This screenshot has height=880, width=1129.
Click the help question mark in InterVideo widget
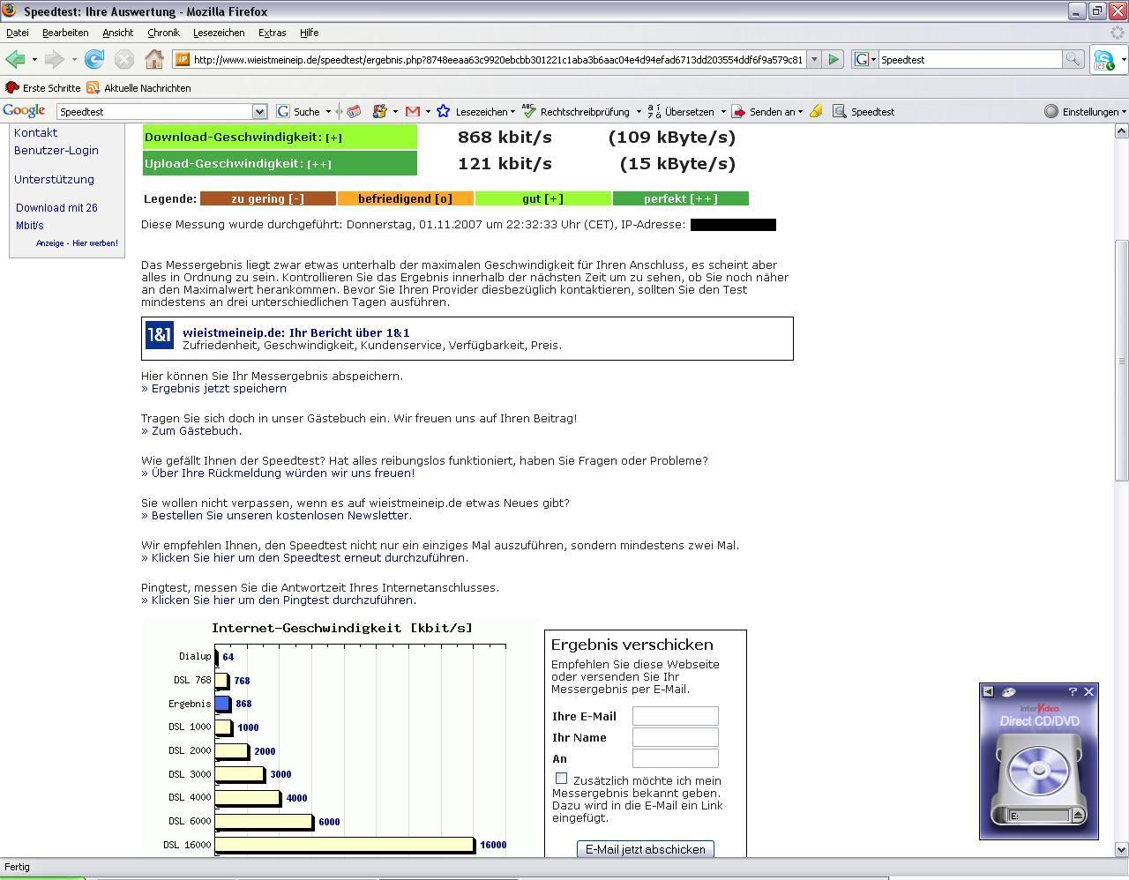(1073, 692)
